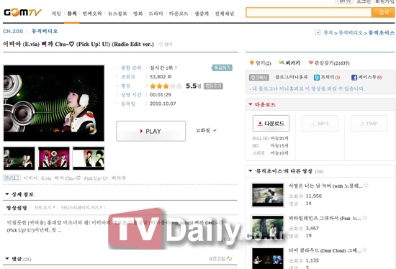Open the 퍼라일레인즈 video thumbnail
This screenshot has width=396, height=269.
coord(268,227)
